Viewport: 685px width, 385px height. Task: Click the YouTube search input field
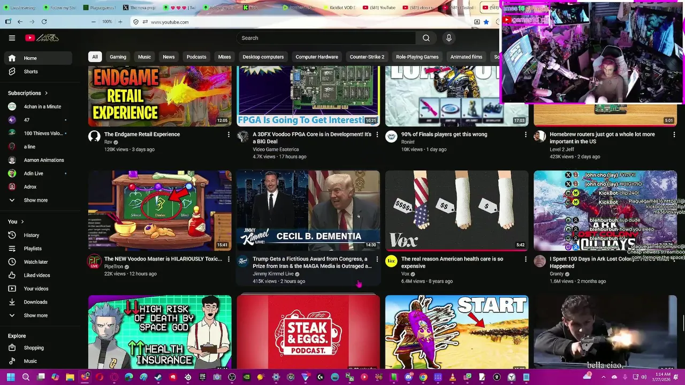tap(326, 38)
